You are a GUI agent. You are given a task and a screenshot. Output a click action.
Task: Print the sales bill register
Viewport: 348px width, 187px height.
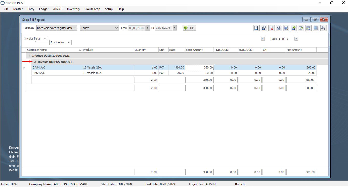(x=279, y=28)
